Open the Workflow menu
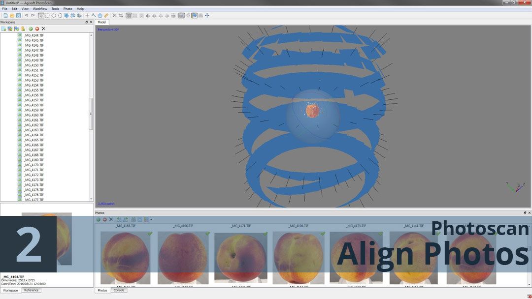 40,9
